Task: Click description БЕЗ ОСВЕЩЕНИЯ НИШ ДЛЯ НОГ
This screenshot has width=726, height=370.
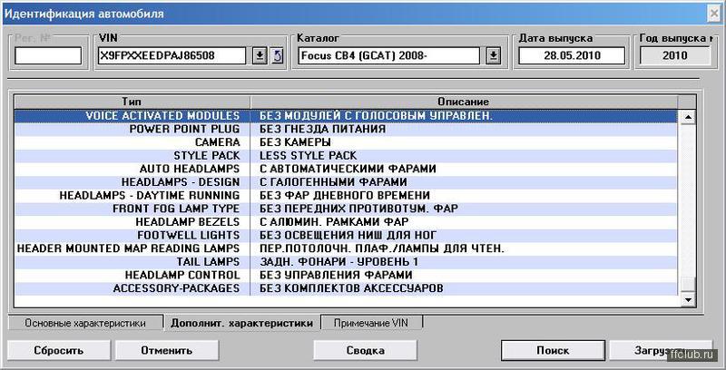Action: [x=348, y=236]
